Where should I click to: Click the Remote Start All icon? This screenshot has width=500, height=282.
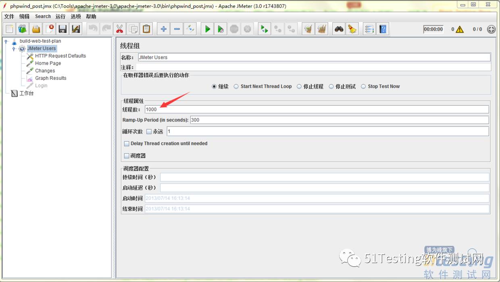pyautogui.click(x=264, y=29)
